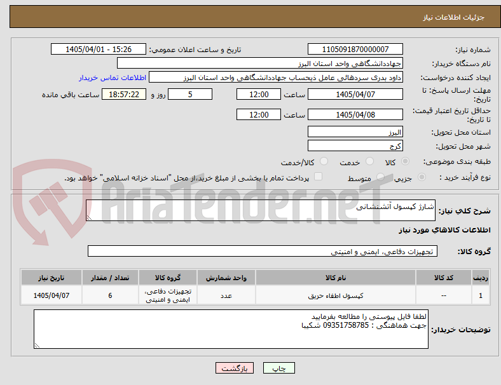
Task: Click the buyer organization name field
Action: click(260, 63)
